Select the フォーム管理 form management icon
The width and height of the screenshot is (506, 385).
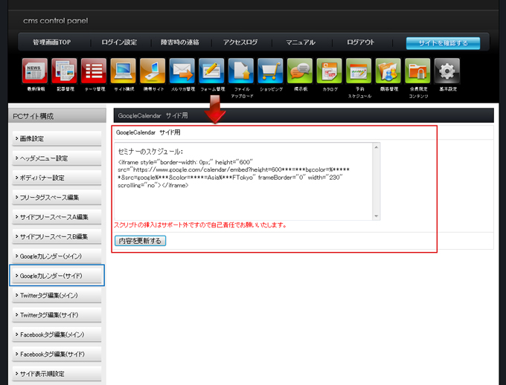click(x=212, y=71)
